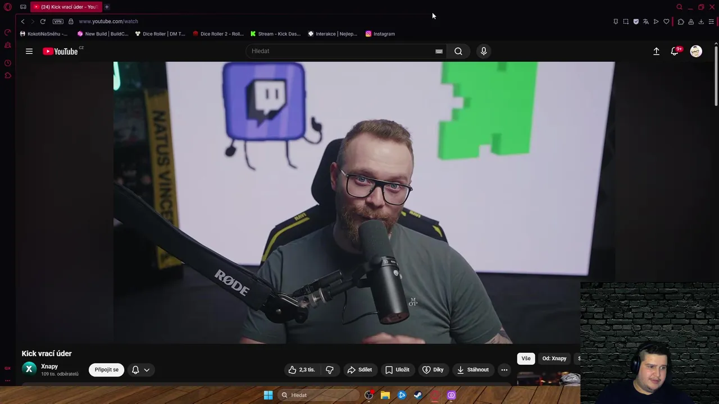Image resolution: width=719 pixels, height=404 pixels.
Task: Open the pinboard pin icon
Action: tap(616, 21)
